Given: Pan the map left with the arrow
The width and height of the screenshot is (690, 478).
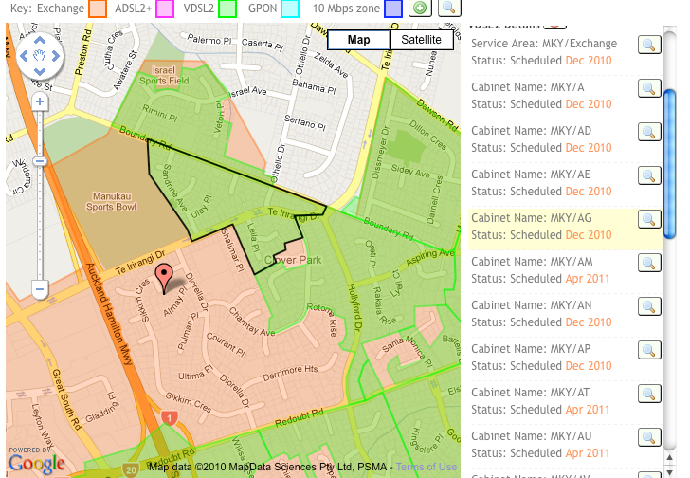Looking at the screenshot, I should point(24,56).
